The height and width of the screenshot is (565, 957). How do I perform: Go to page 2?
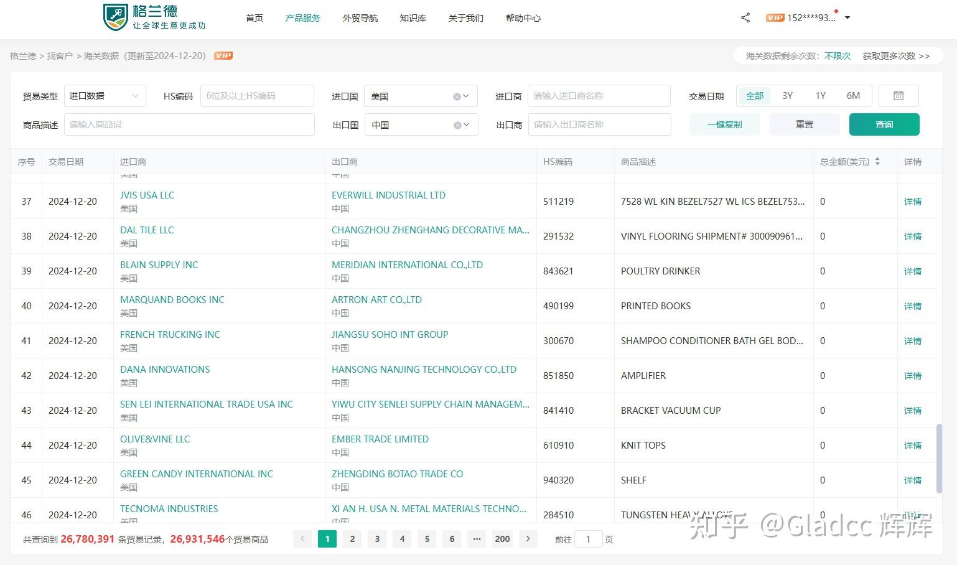[352, 539]
